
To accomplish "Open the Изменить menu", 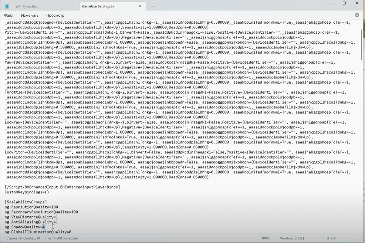I will click(x=30, y=16).
